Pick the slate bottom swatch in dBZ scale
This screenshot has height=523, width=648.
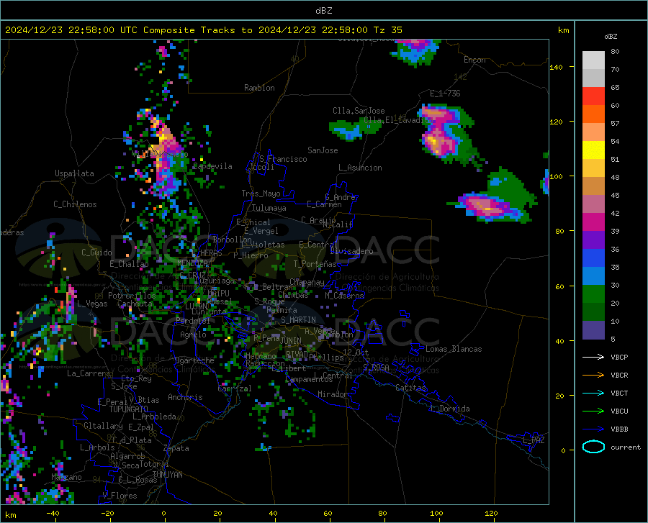(x=593, y=330)
